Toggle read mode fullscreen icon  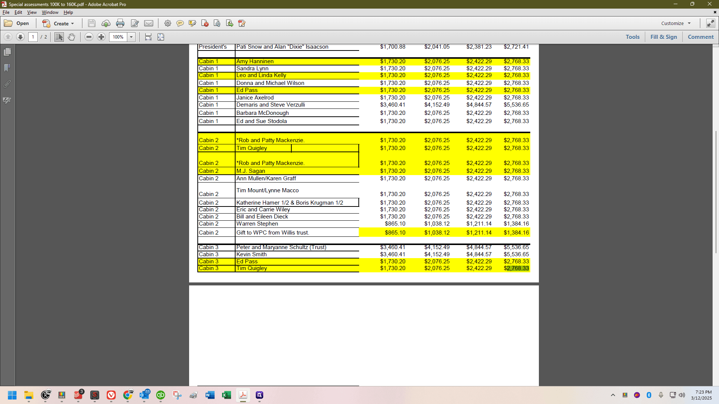point(710,23)
